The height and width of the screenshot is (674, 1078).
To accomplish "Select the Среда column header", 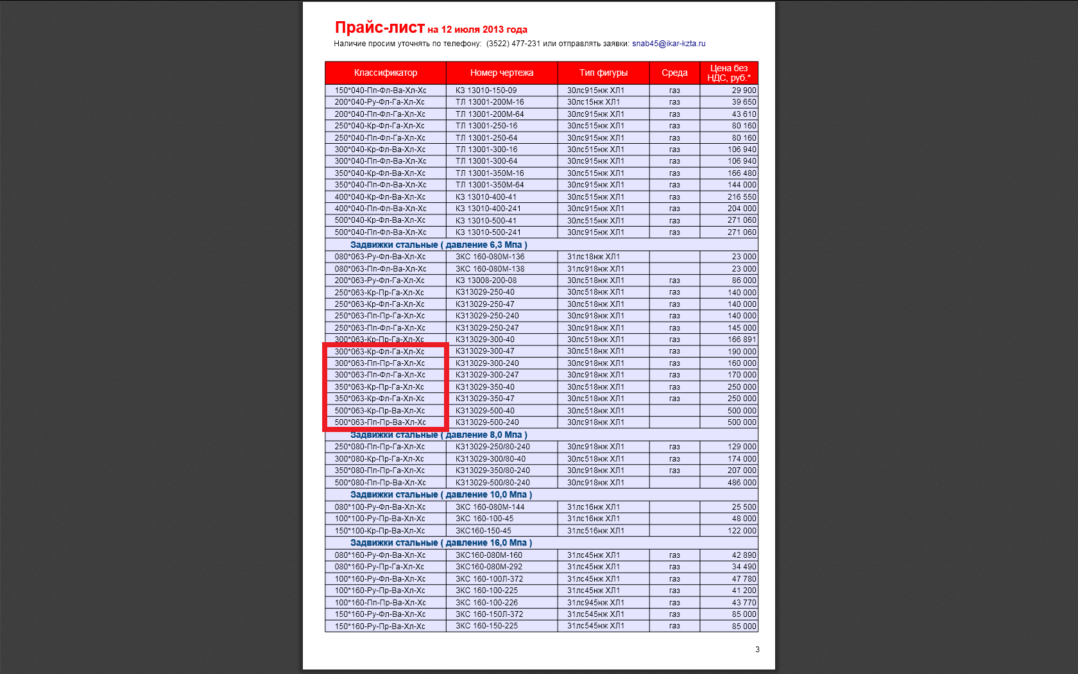I will point(674,73).
